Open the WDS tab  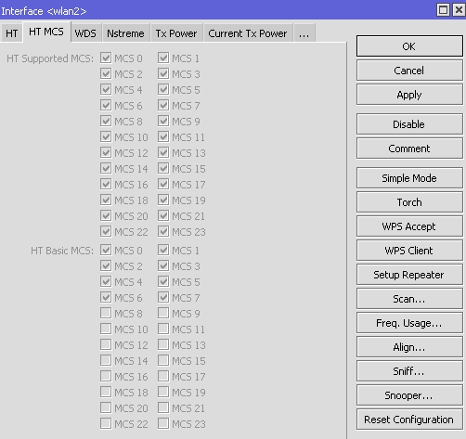85,33
